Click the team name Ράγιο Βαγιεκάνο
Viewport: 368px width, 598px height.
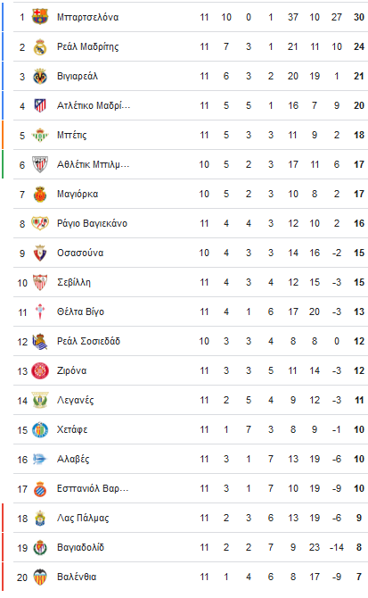point(92,223)
